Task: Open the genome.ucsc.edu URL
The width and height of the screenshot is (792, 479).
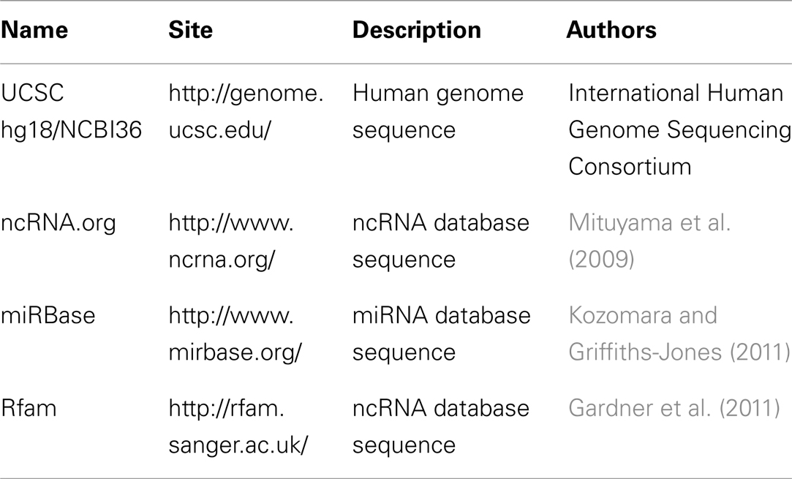Action: coord(246,112)
